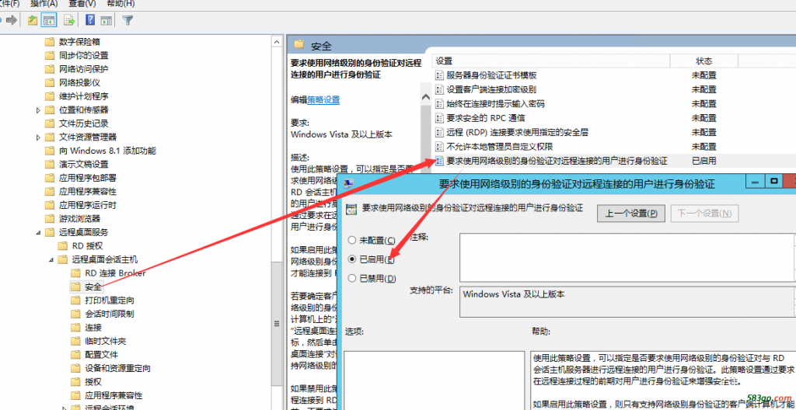Click the folder icon next to 文件历史记录
Viewport: 796px width, 410px height.
(x=49, y=123)
